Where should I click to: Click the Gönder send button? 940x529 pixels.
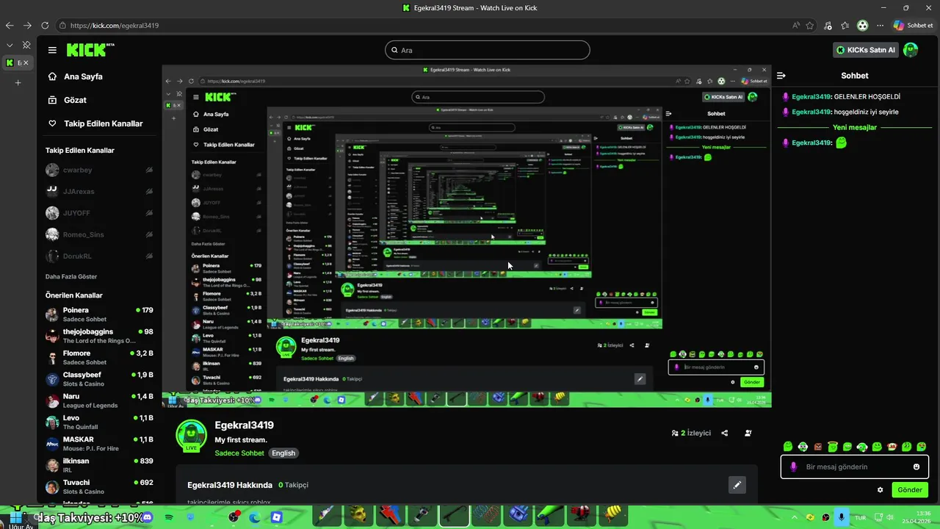910,489
